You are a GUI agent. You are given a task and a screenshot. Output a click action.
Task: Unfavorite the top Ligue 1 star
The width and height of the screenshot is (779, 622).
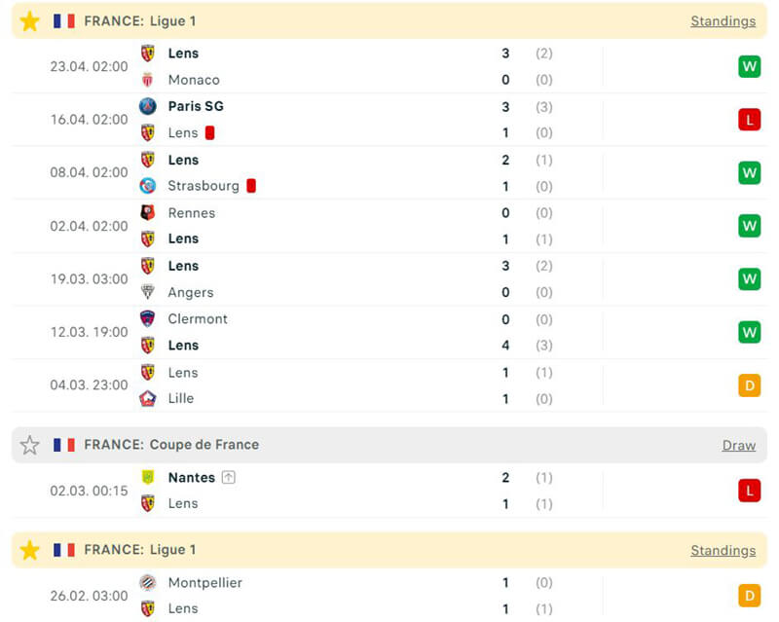click(30, 21)
